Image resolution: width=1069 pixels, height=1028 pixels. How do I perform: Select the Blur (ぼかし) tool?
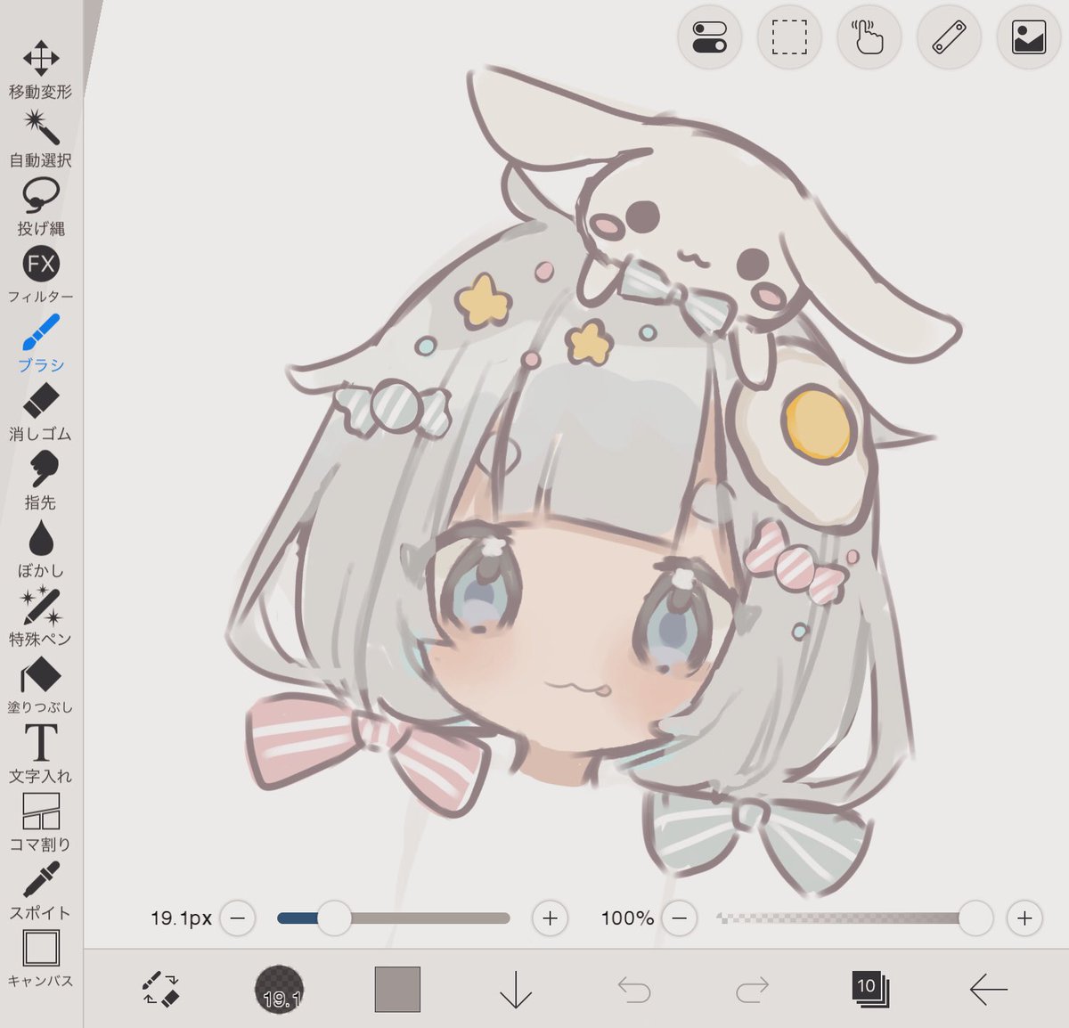pos(41,549)
